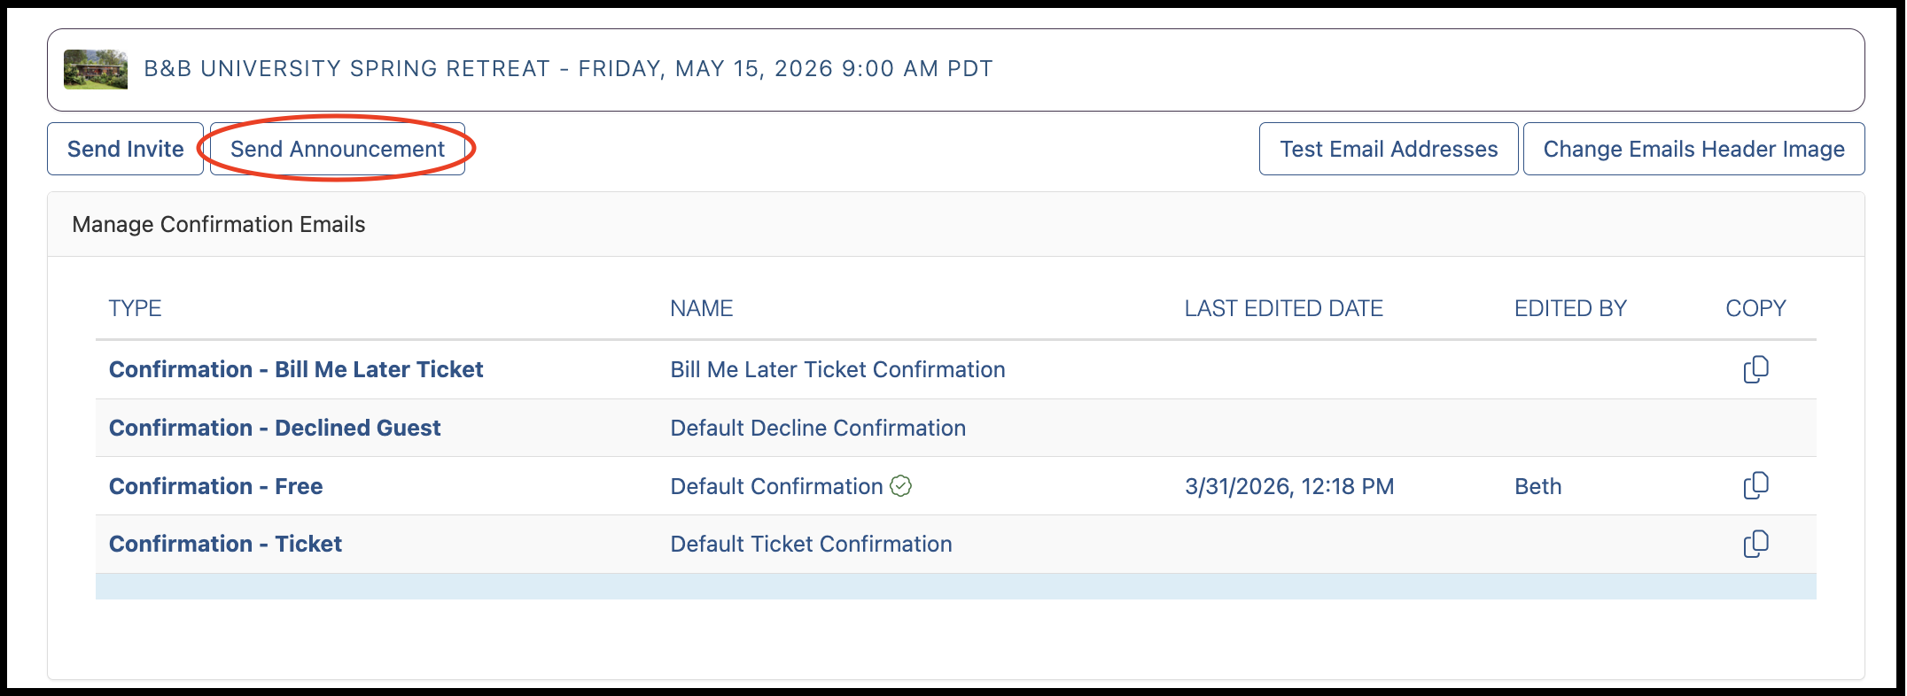Image resolution: width=1907 pixels, height=696 pixels.
Task: Click the B&B University Spring Retreat event title
Action: point(568,69)
